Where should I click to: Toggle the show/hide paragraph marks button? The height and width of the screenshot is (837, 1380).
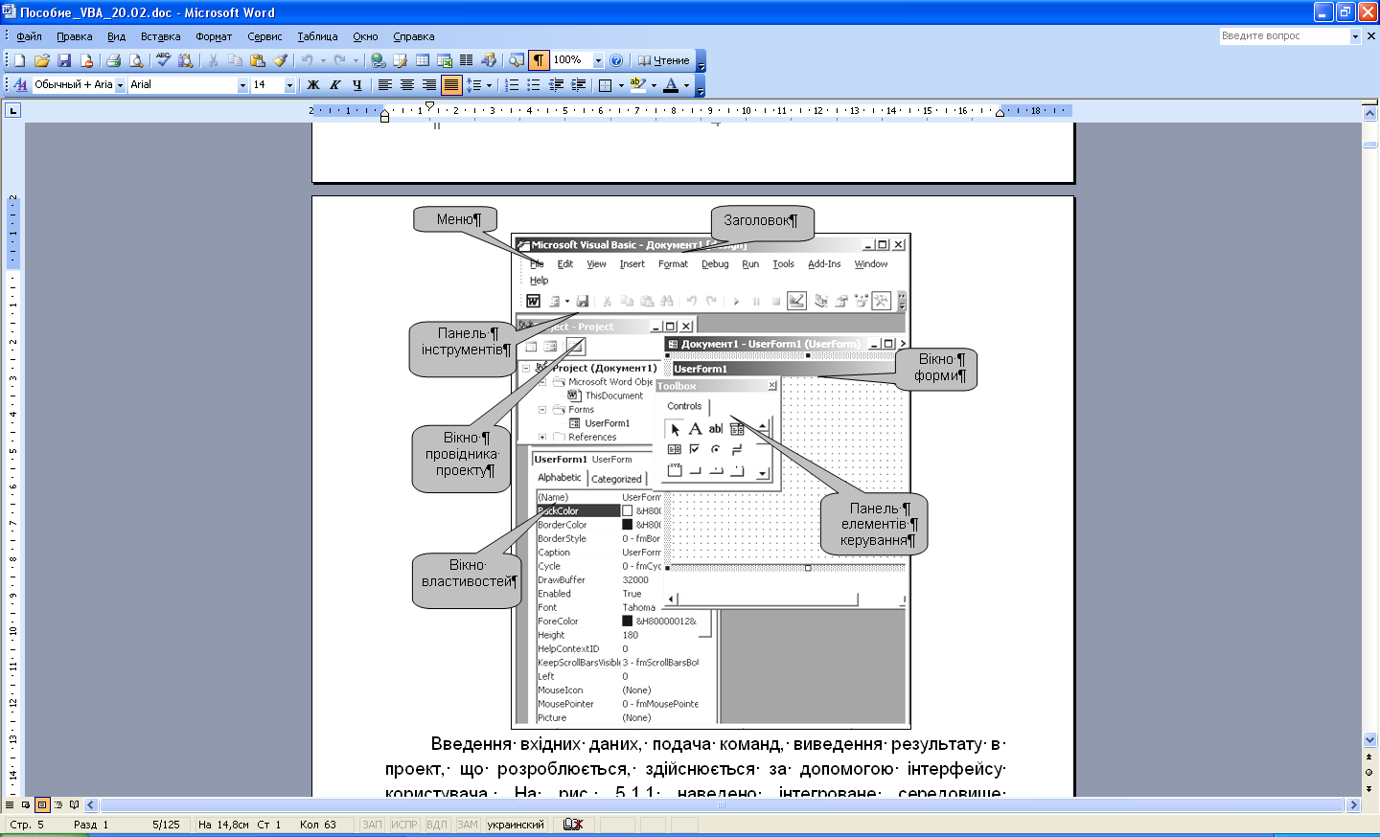539,60
